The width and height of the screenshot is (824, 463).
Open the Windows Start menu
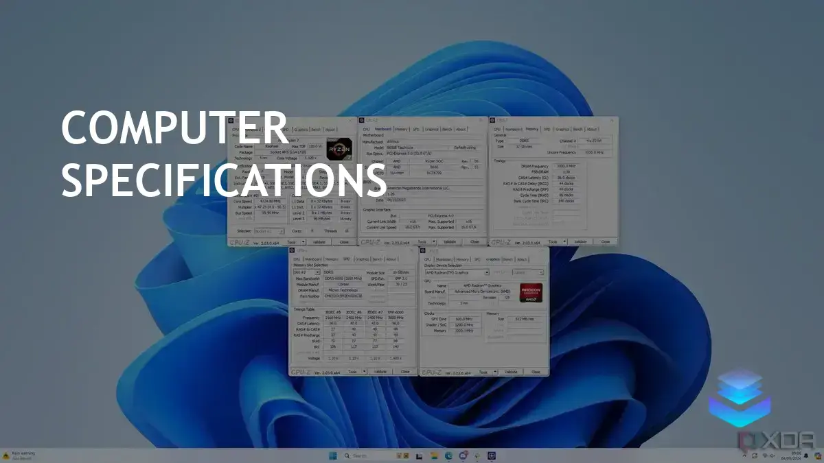point(333,455)
